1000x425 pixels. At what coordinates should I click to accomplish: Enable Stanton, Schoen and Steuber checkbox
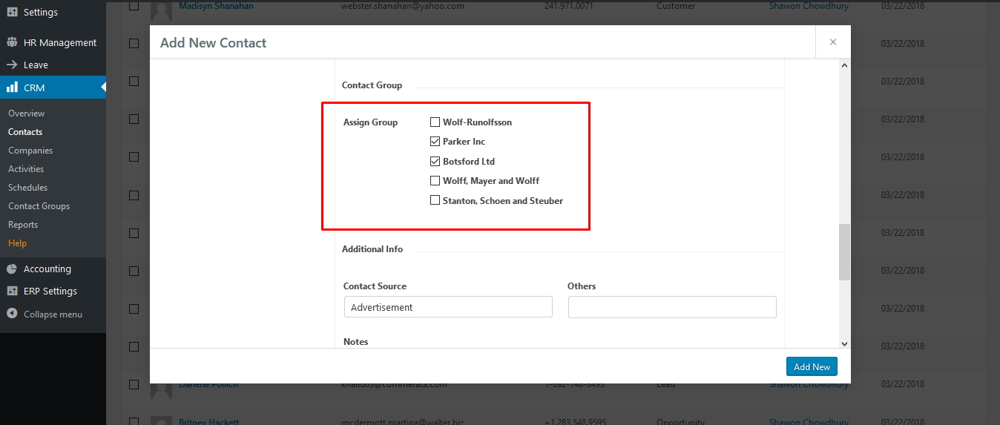point(435,200)
